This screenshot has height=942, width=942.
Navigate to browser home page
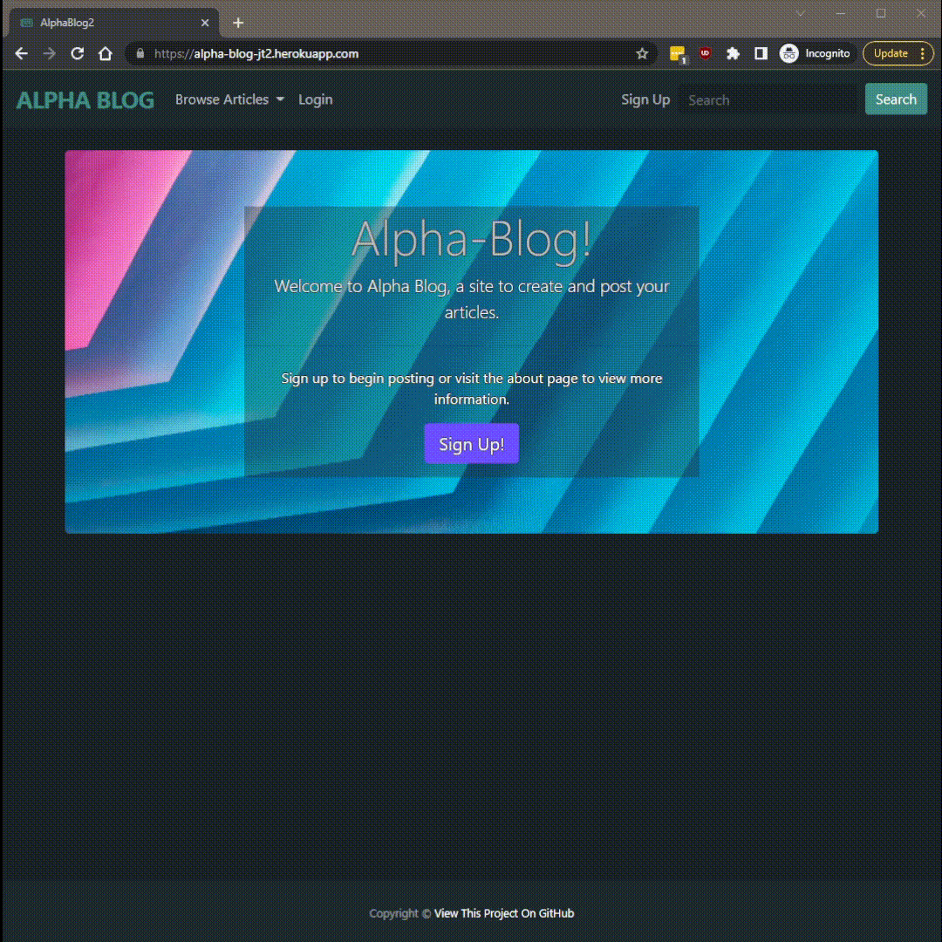104,53
